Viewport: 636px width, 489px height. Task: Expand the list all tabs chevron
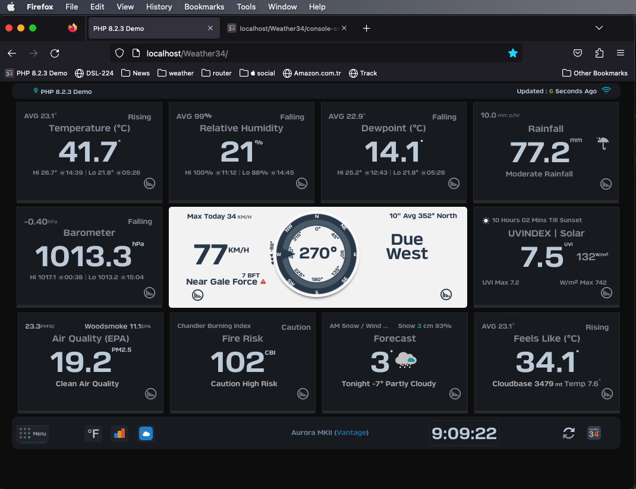point(599,28)
